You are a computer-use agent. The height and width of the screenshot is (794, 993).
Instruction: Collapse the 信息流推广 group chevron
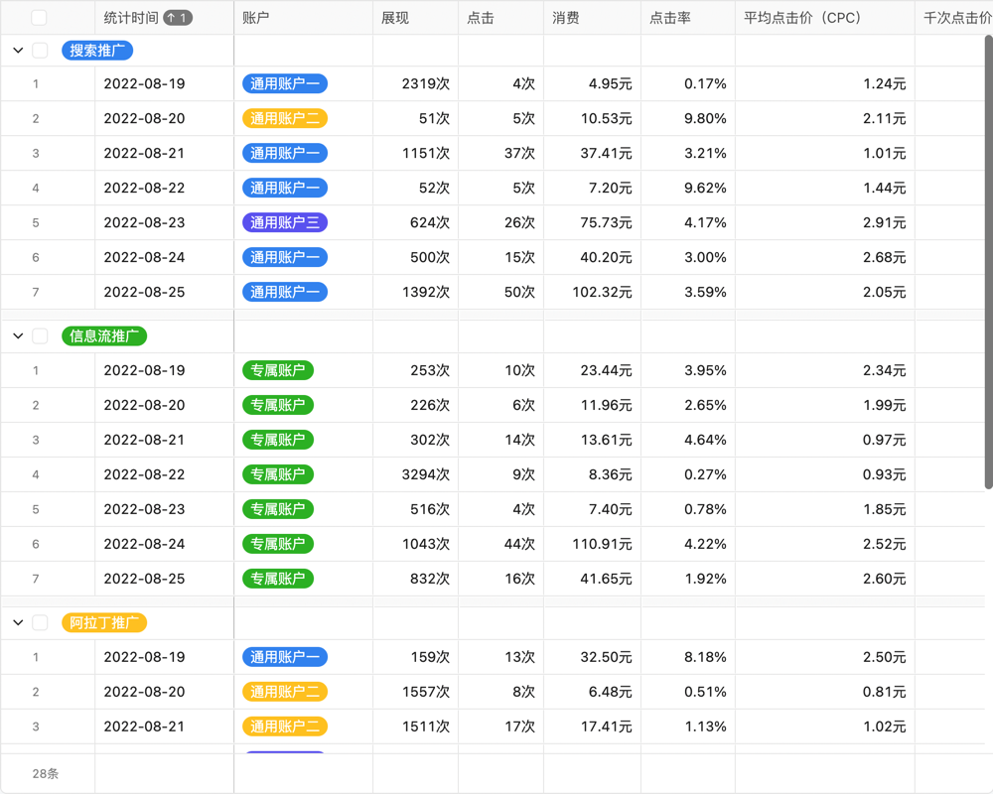point(17,335)
